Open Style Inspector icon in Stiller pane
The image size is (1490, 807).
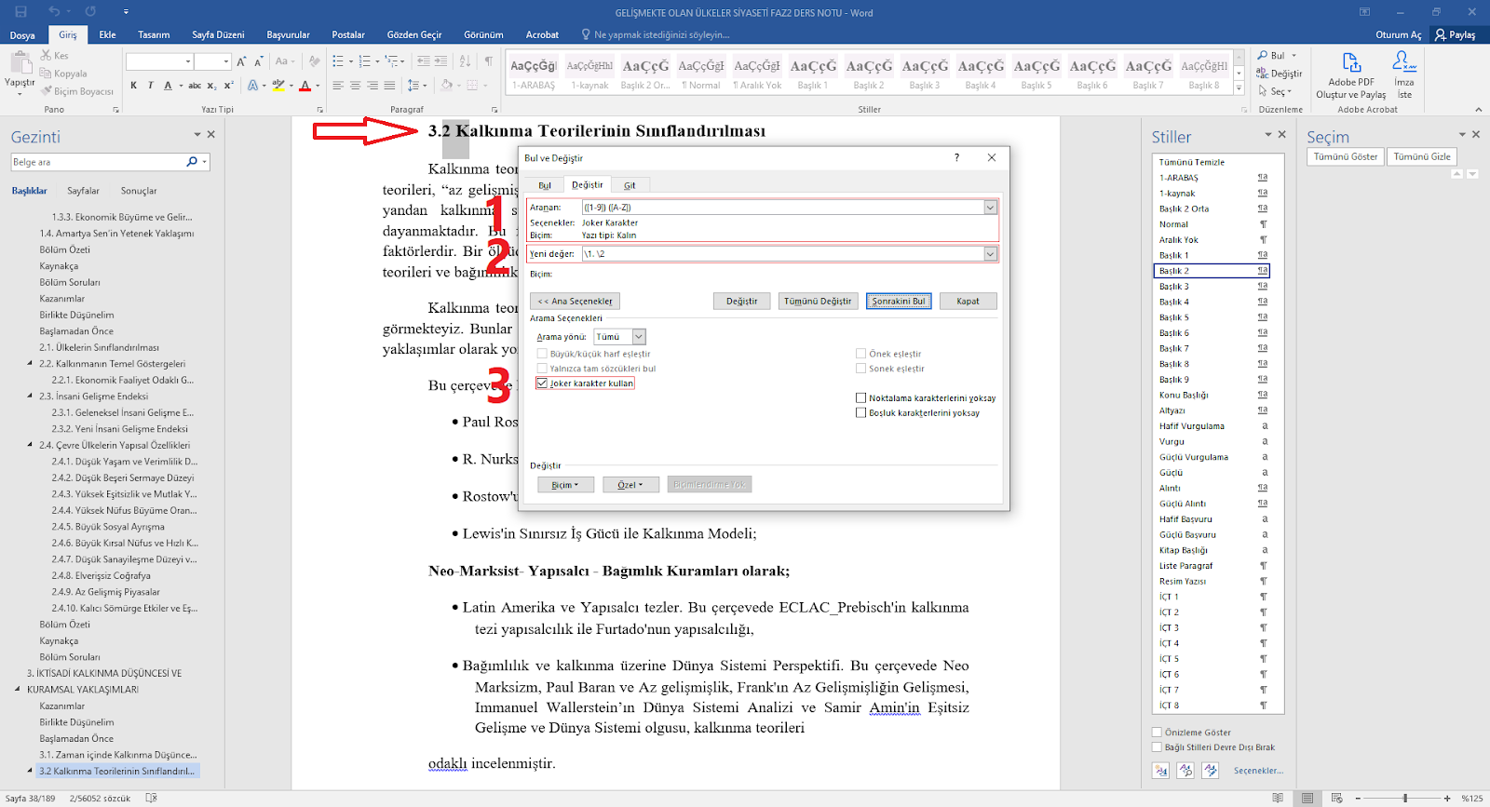click(1185, 771)
